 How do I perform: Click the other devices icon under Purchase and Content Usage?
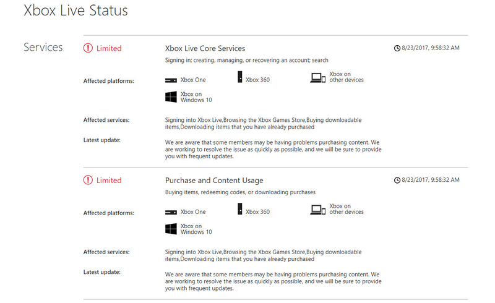tap(317, 210)
